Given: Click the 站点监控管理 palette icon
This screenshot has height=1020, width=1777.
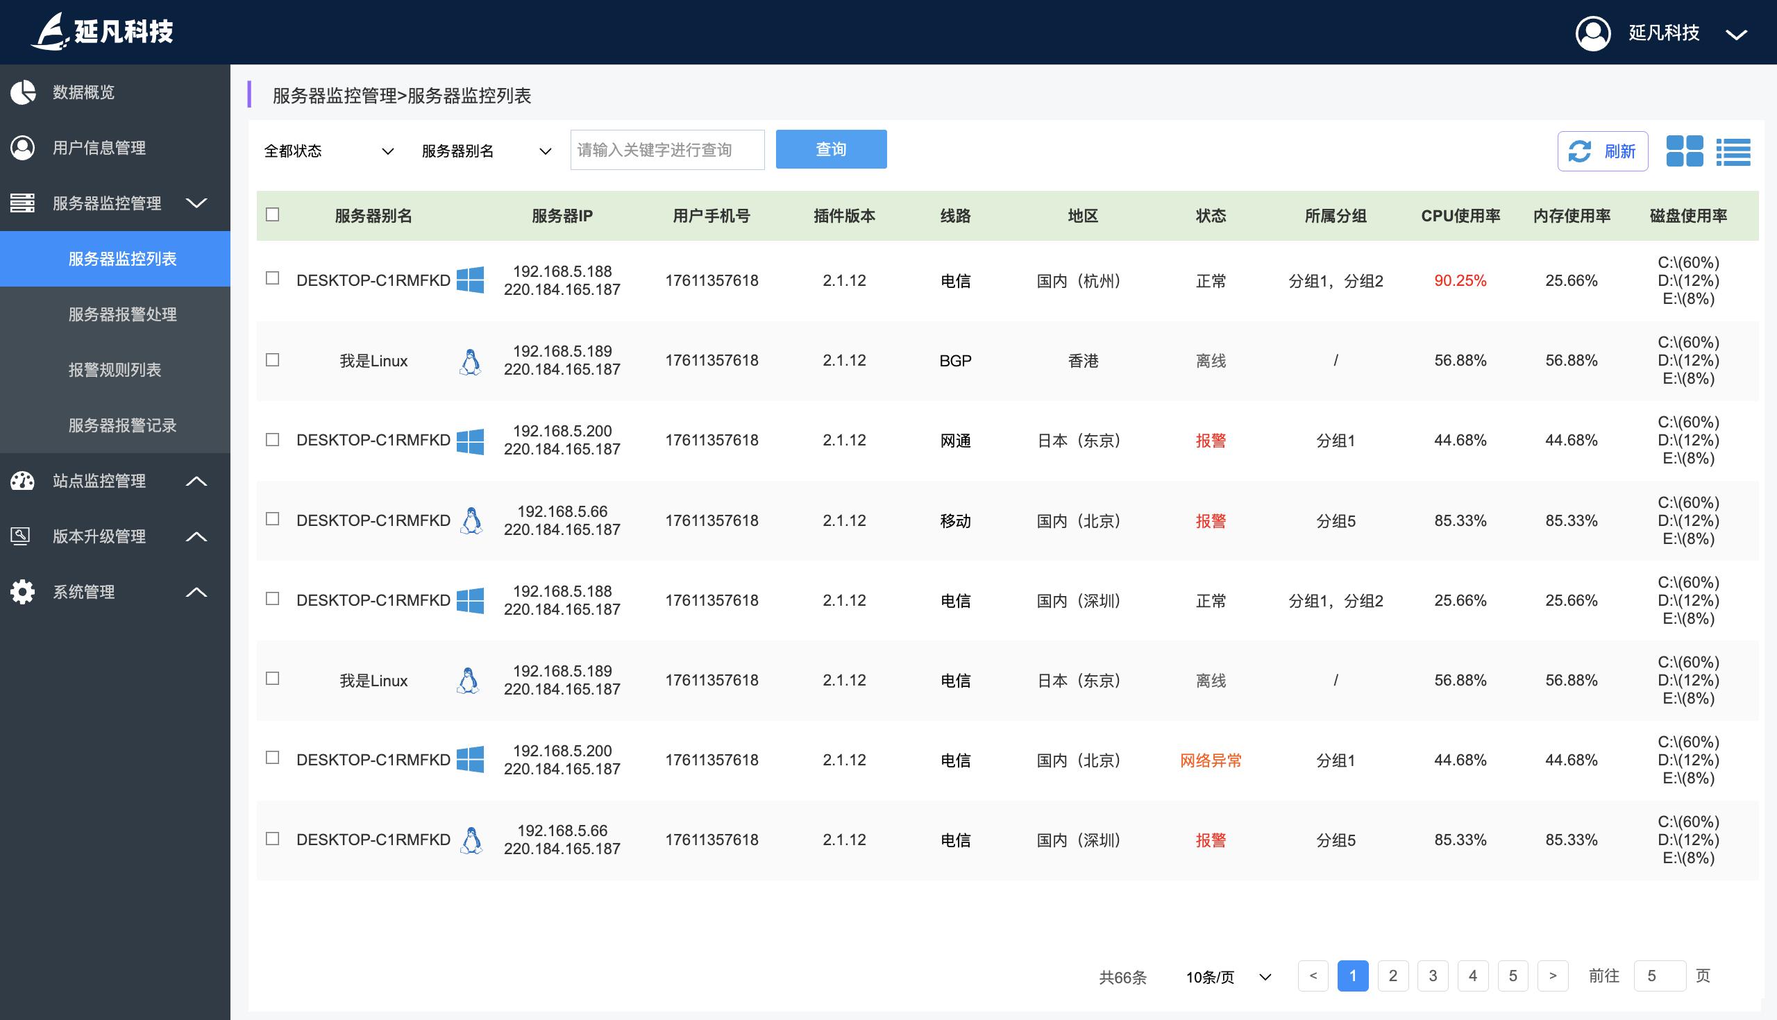Looking at the screenshot, I should 22,482.
